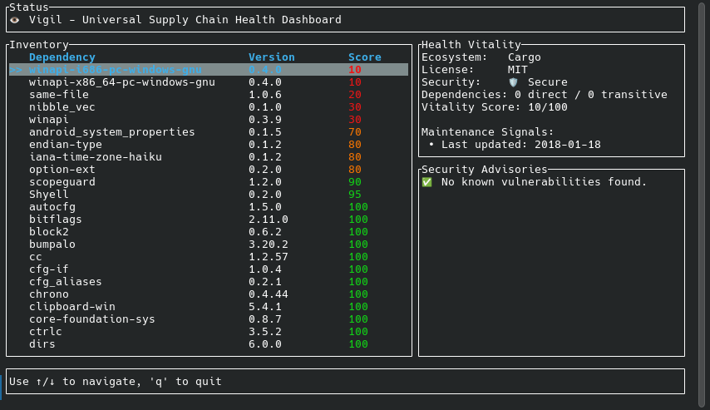Select the scopeguard dependency row
710x410 pixels.
[209, 182]
